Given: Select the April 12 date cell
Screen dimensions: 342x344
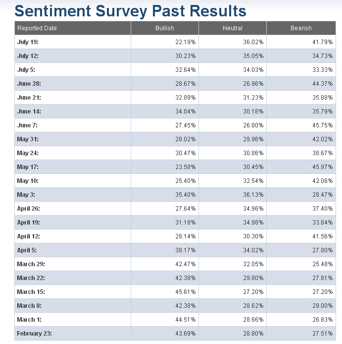Looking at the screenshot, I should click(x=29, y=236).
